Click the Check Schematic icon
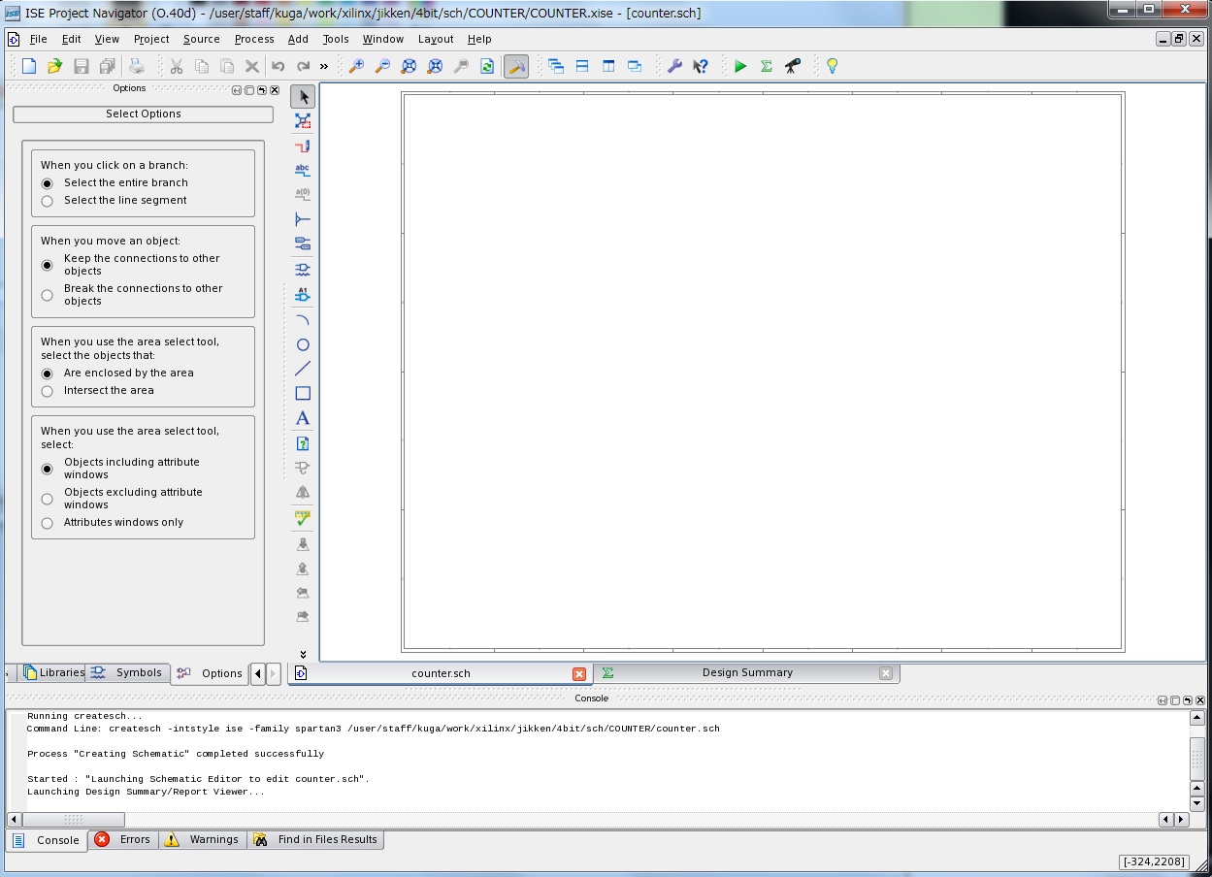This screenshot has width=1212, height=877. [x=303, y=518]
